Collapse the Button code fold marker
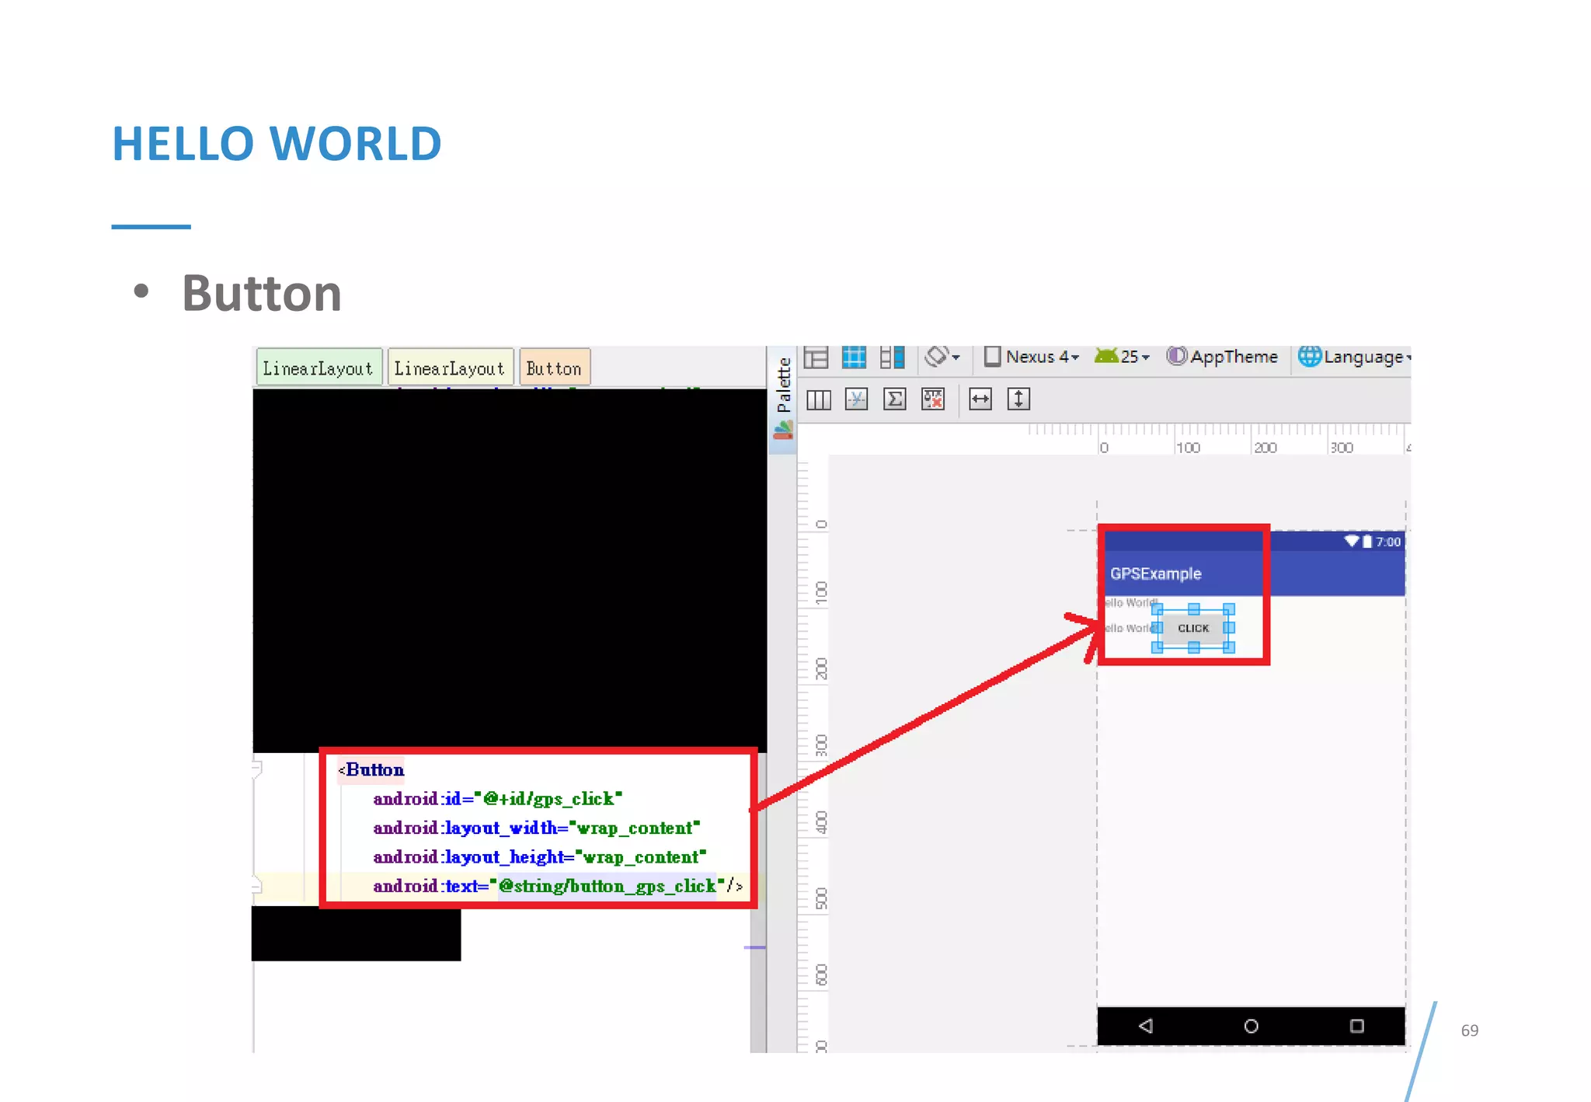1591x1102 pixels. [257, 770]
